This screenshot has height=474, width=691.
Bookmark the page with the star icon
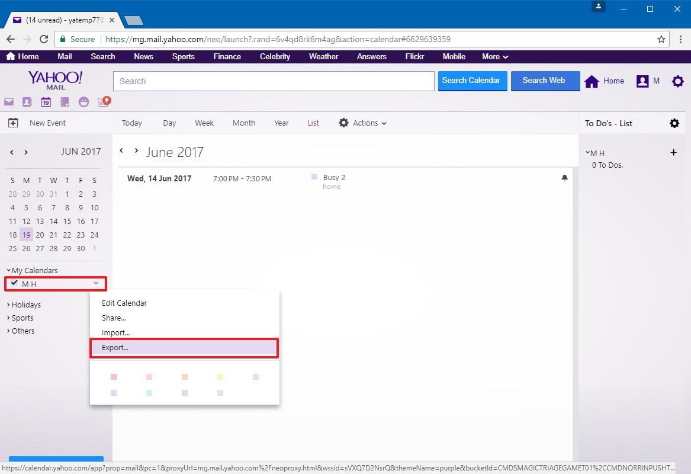coord(661,39)
